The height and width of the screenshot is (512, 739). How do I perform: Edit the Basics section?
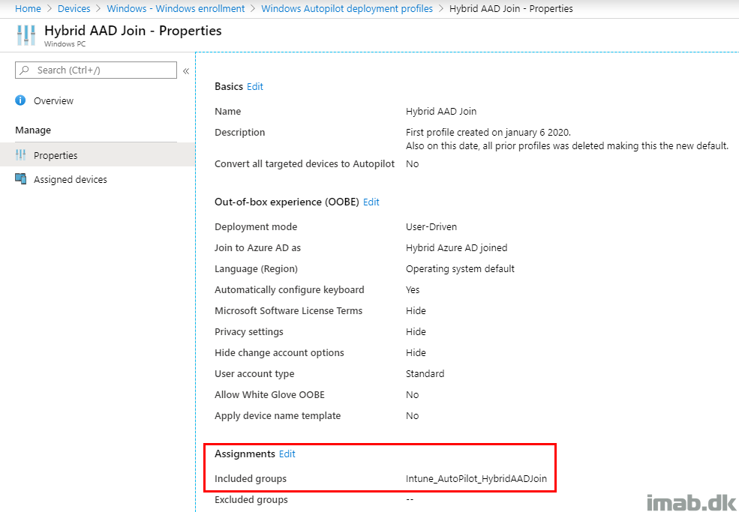pos(255,87)
